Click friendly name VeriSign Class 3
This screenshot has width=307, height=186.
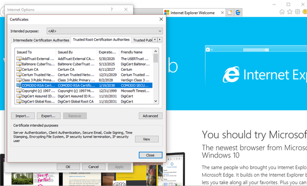coord(135,80)
